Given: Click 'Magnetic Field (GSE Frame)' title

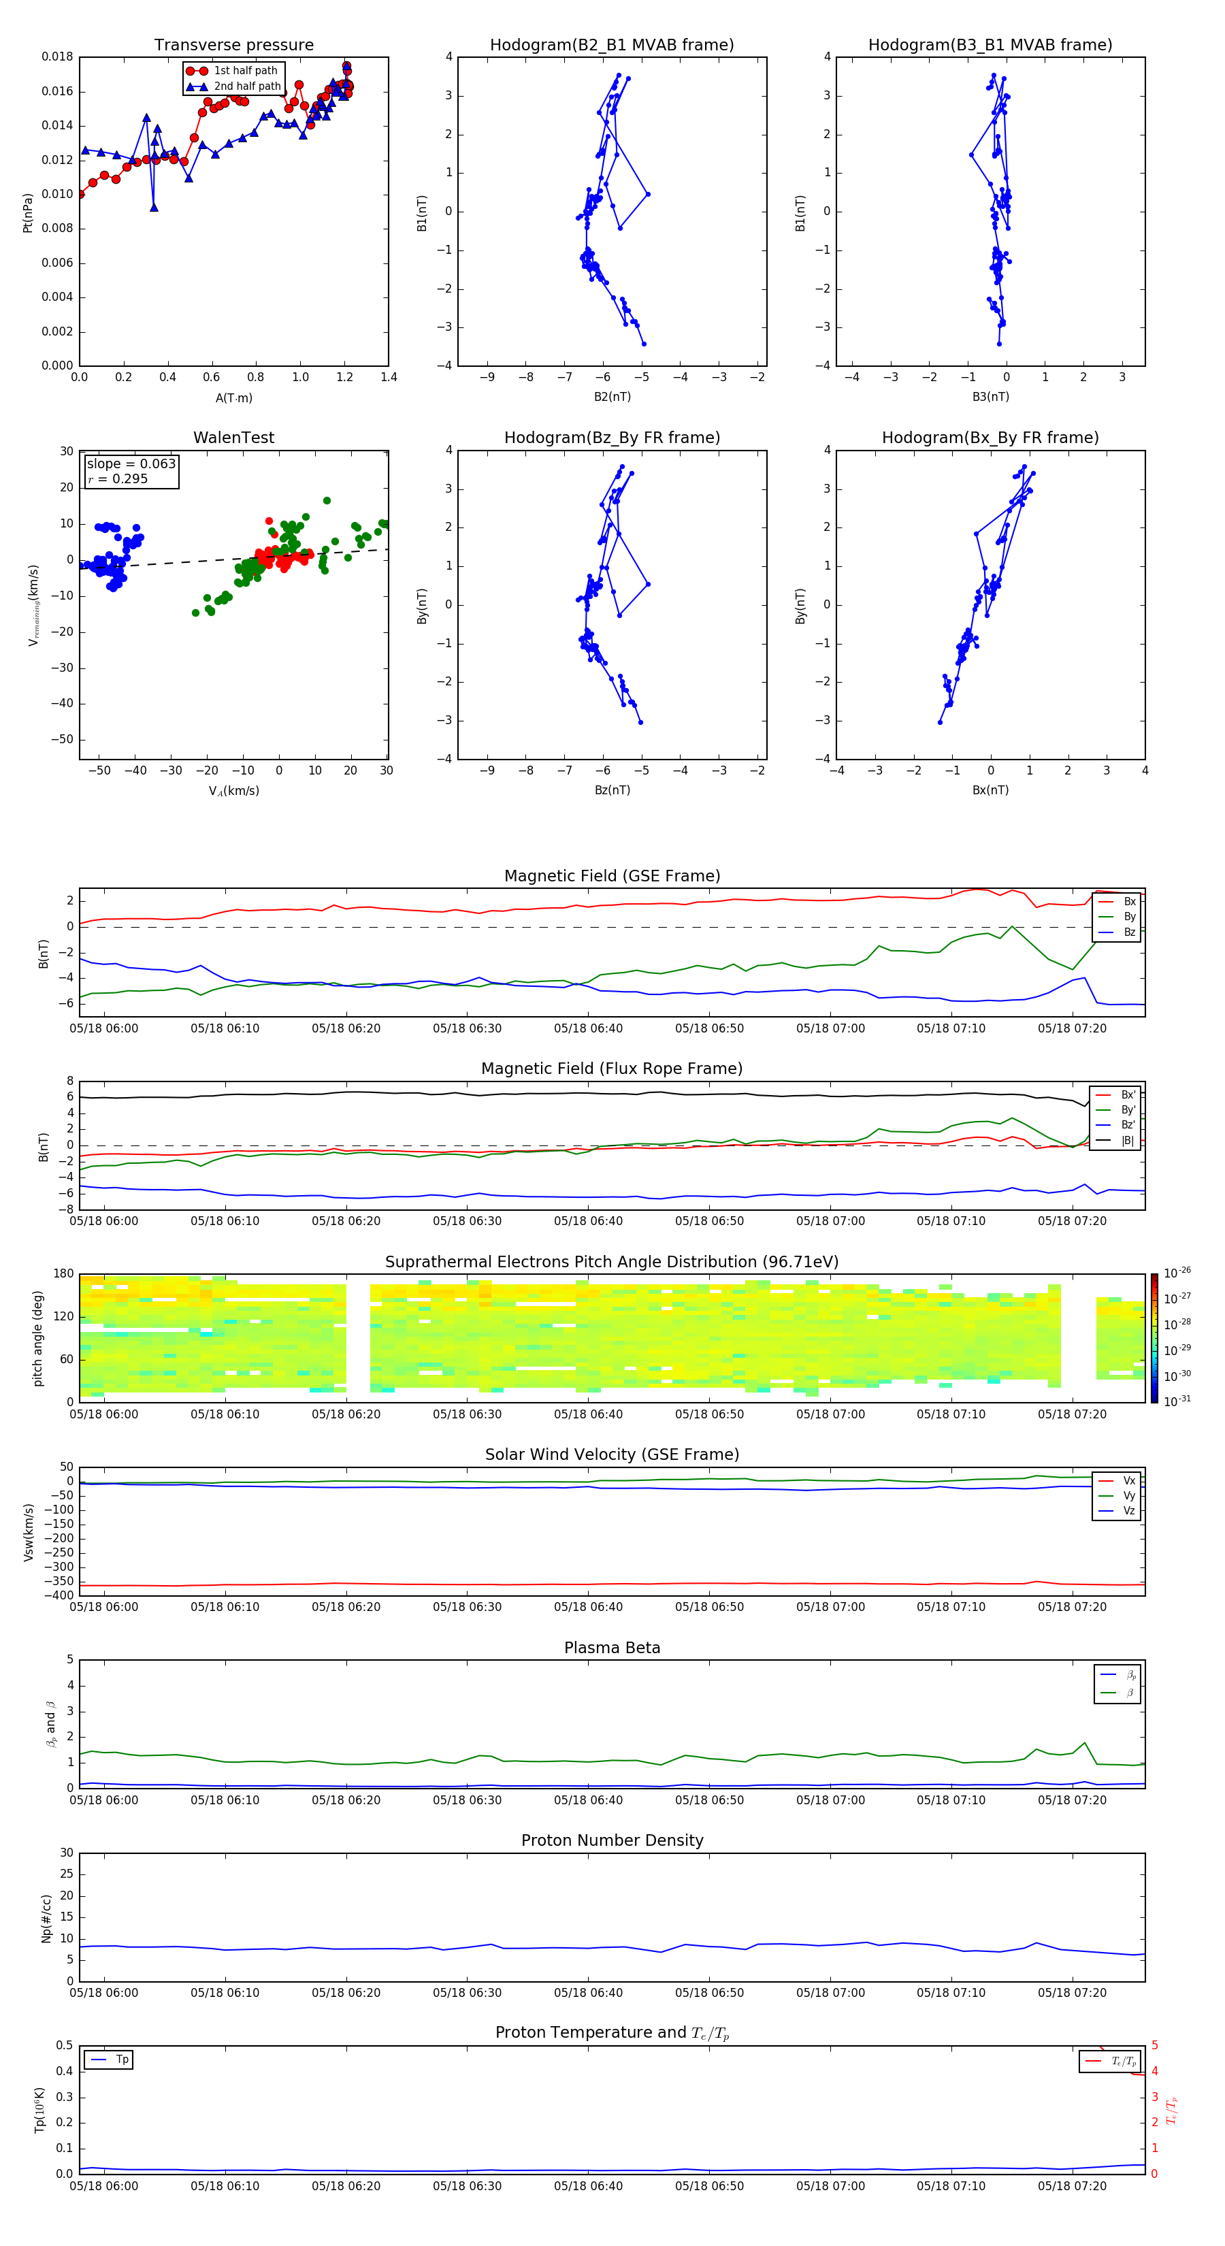Looking at the screenshot, I should click(612, 876).
